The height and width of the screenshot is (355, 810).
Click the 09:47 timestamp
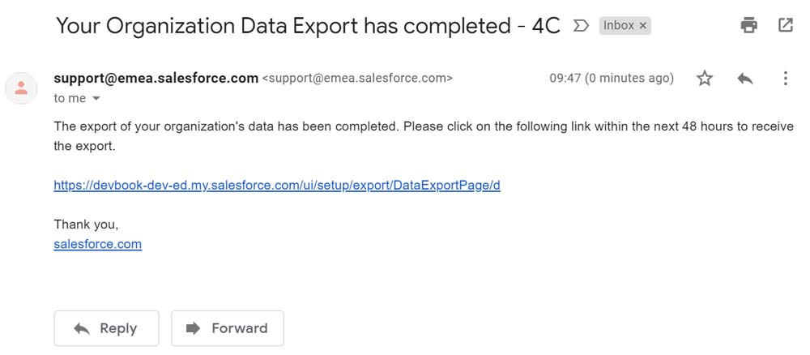tap(612, 79)
